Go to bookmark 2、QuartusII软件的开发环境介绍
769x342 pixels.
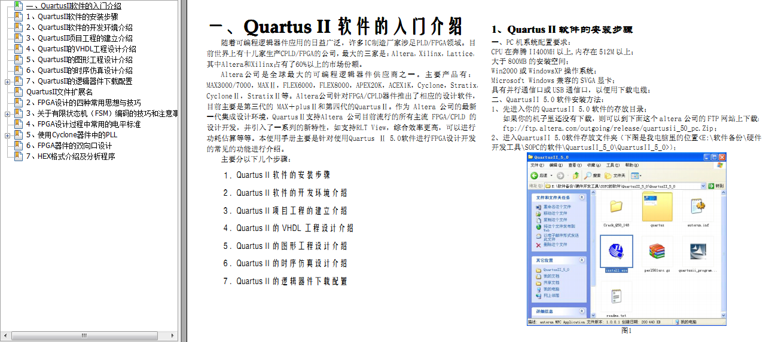(x=79, y=27)
